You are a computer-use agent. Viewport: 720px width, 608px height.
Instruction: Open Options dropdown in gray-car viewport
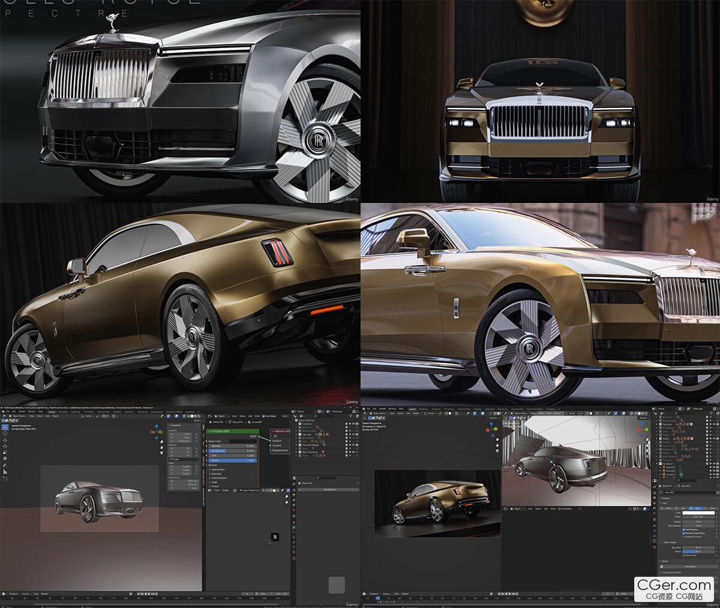(196, 421)
